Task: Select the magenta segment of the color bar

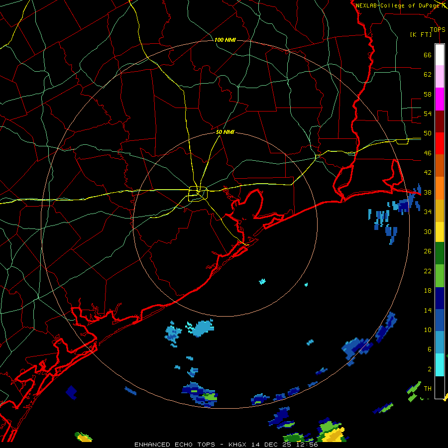Action: pos(440,99)
